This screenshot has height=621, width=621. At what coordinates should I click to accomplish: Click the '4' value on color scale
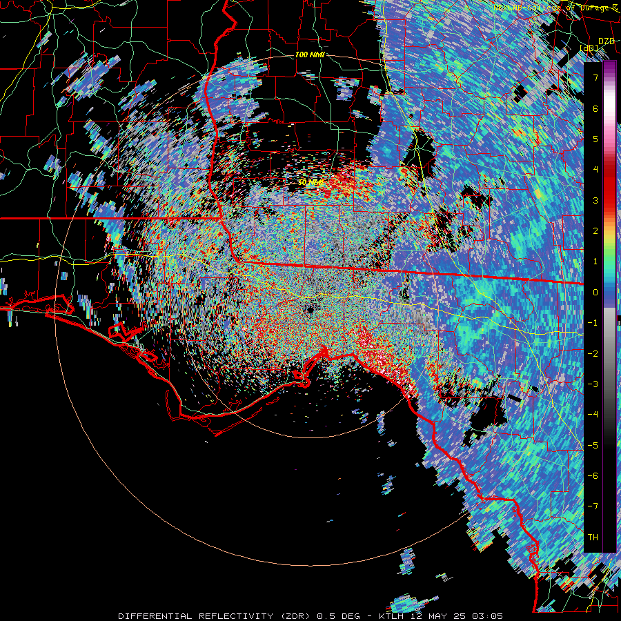[595, 170]
